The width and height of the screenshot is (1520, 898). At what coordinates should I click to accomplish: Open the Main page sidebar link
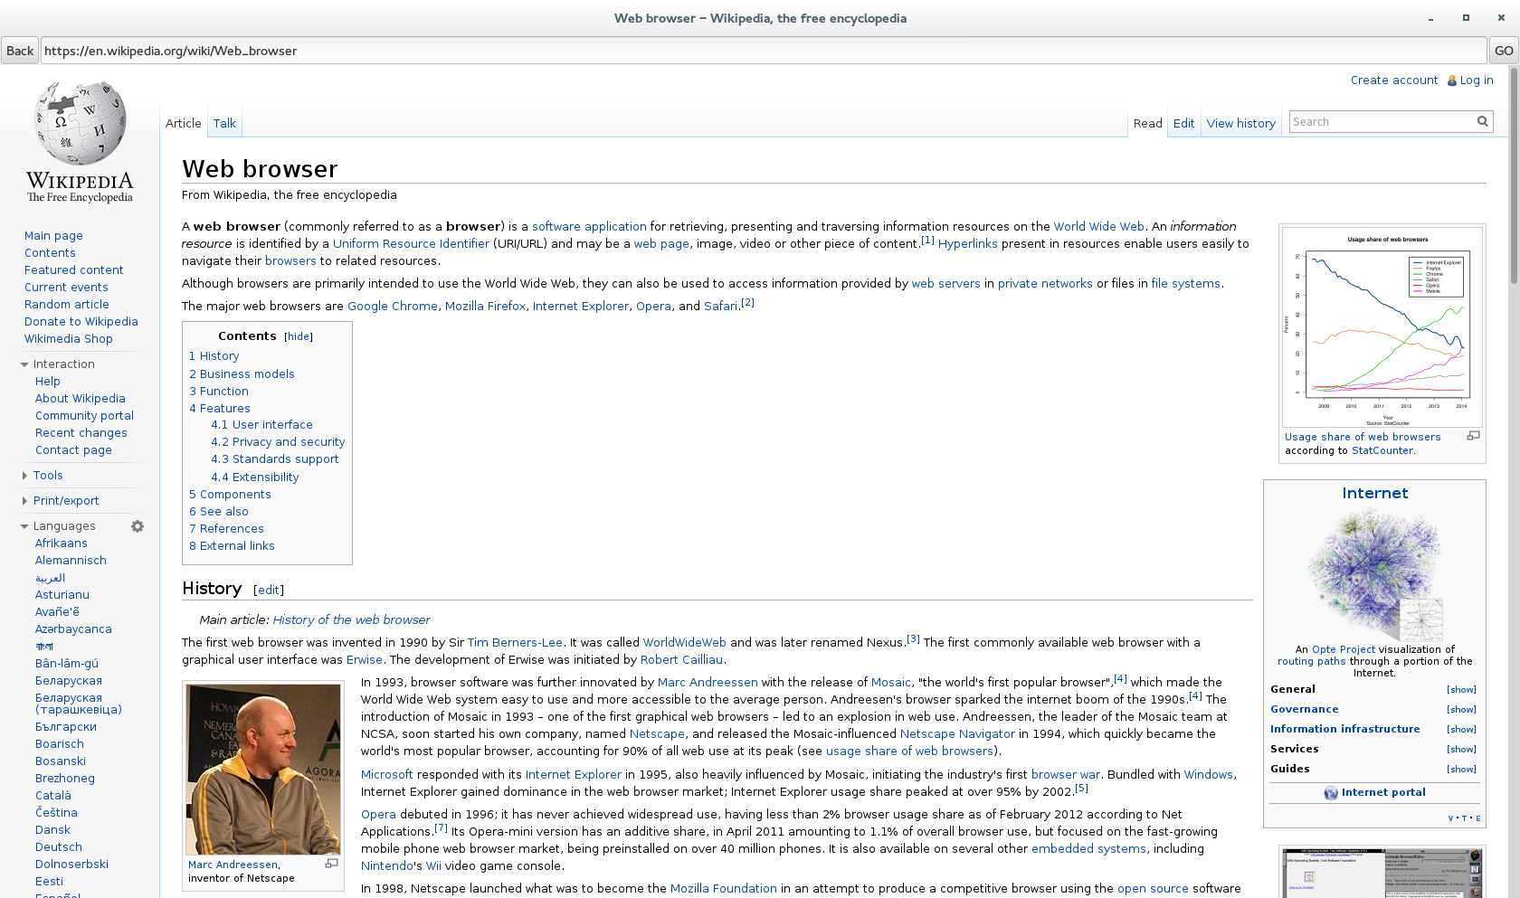pos(53,236)
